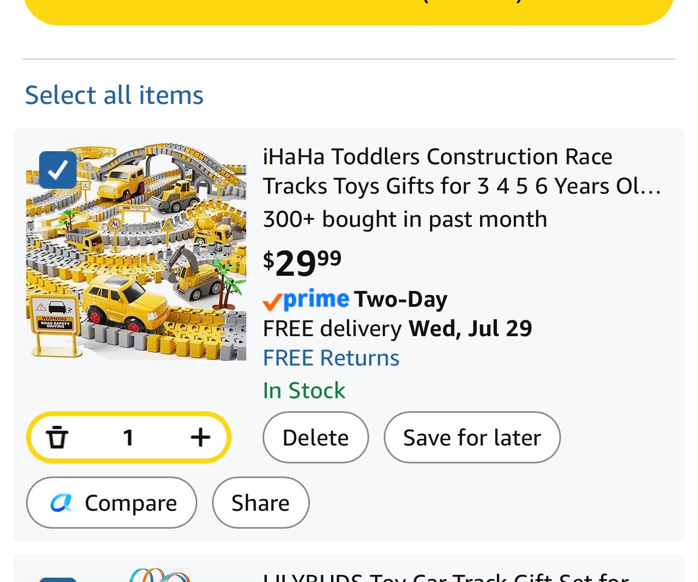Open the second product's thumbnail image
698x582 pixels.
[x=158, y=575]
